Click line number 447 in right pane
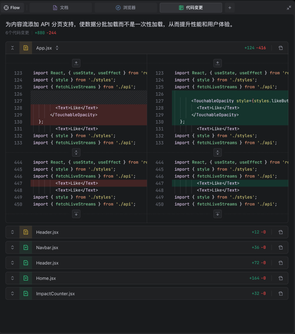Viewport: 295px width, 334px height. 160,183
